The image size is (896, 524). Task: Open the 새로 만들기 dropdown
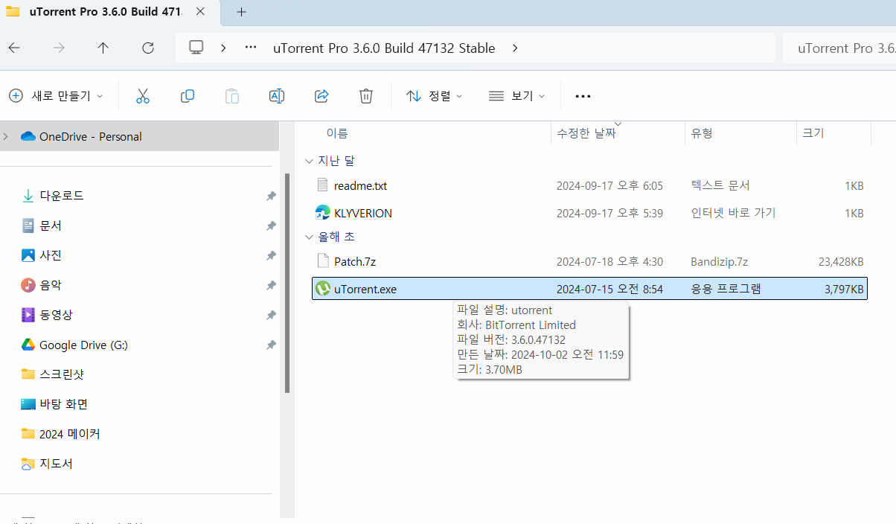coord(56,96)
